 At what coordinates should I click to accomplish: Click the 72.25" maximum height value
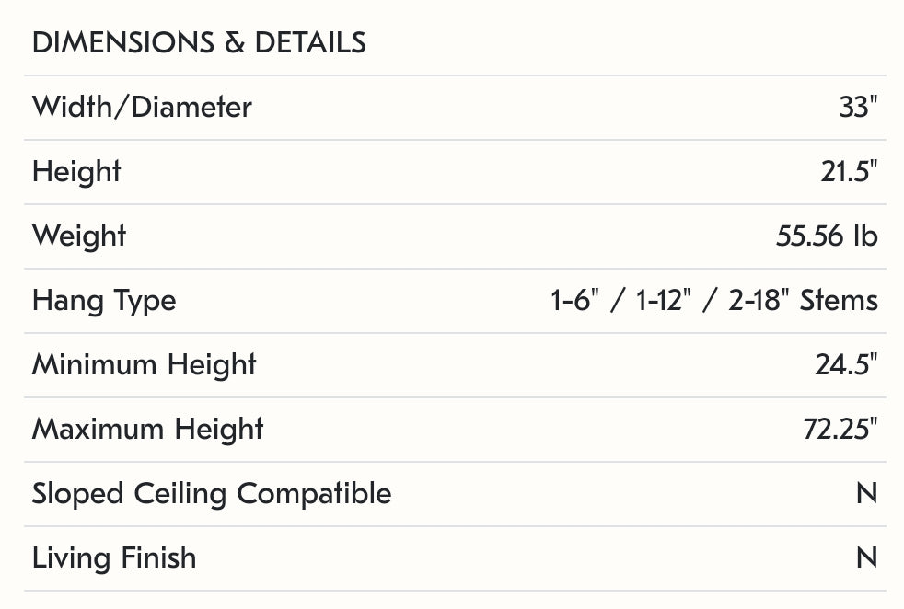tap(840, 430)
